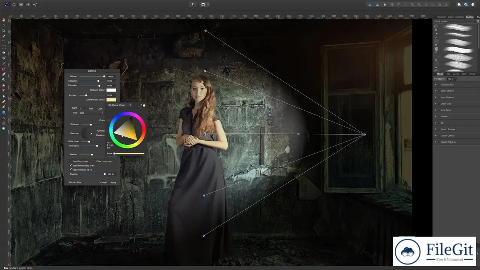Open the Export persona icon

point(35,4)
